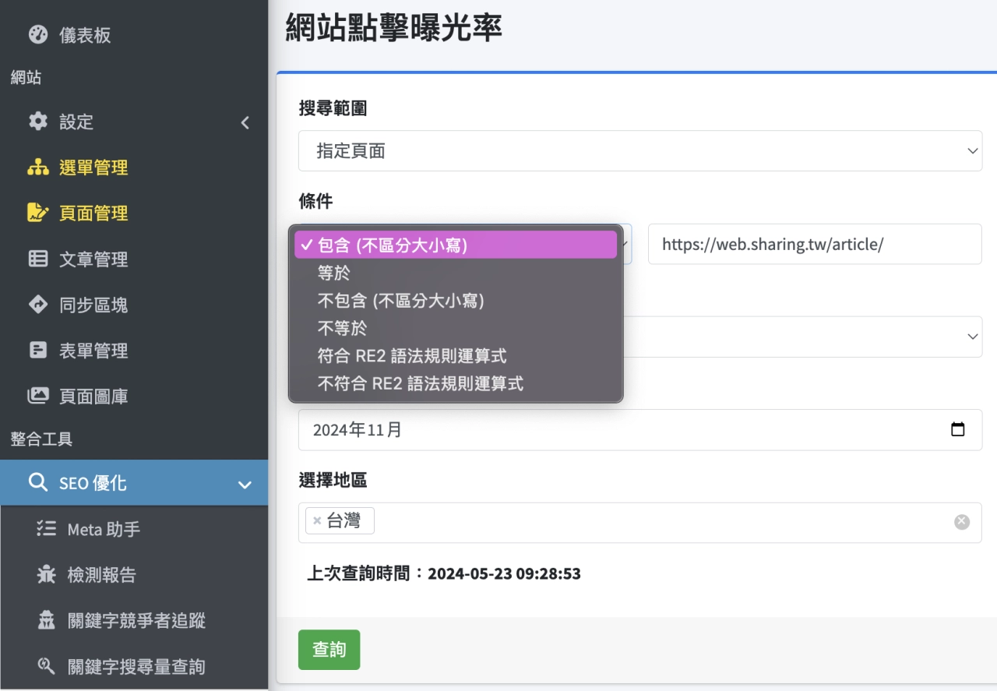Click the 同步區塊 diamond arrow icon
This screenshot has height=691, width=997.
point(37,305)
